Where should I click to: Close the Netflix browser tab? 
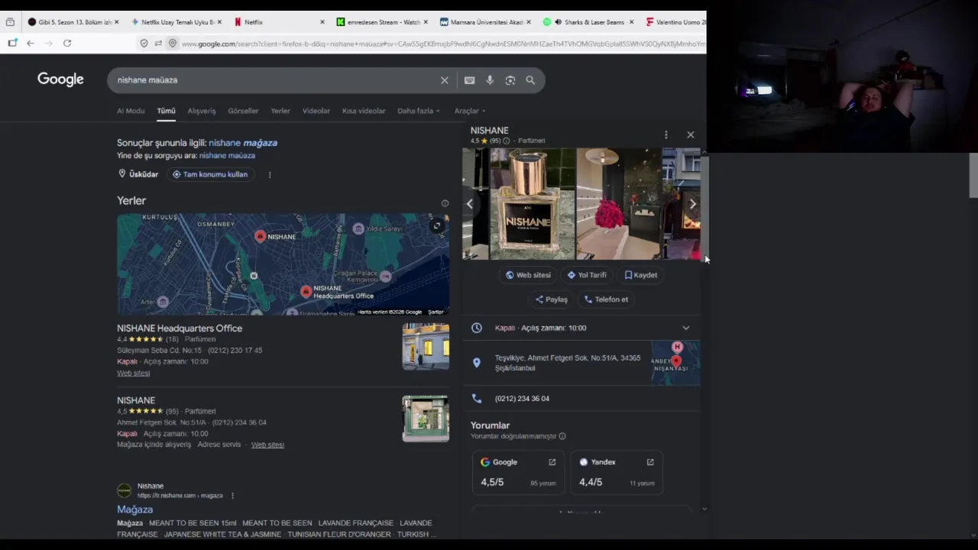322,22
